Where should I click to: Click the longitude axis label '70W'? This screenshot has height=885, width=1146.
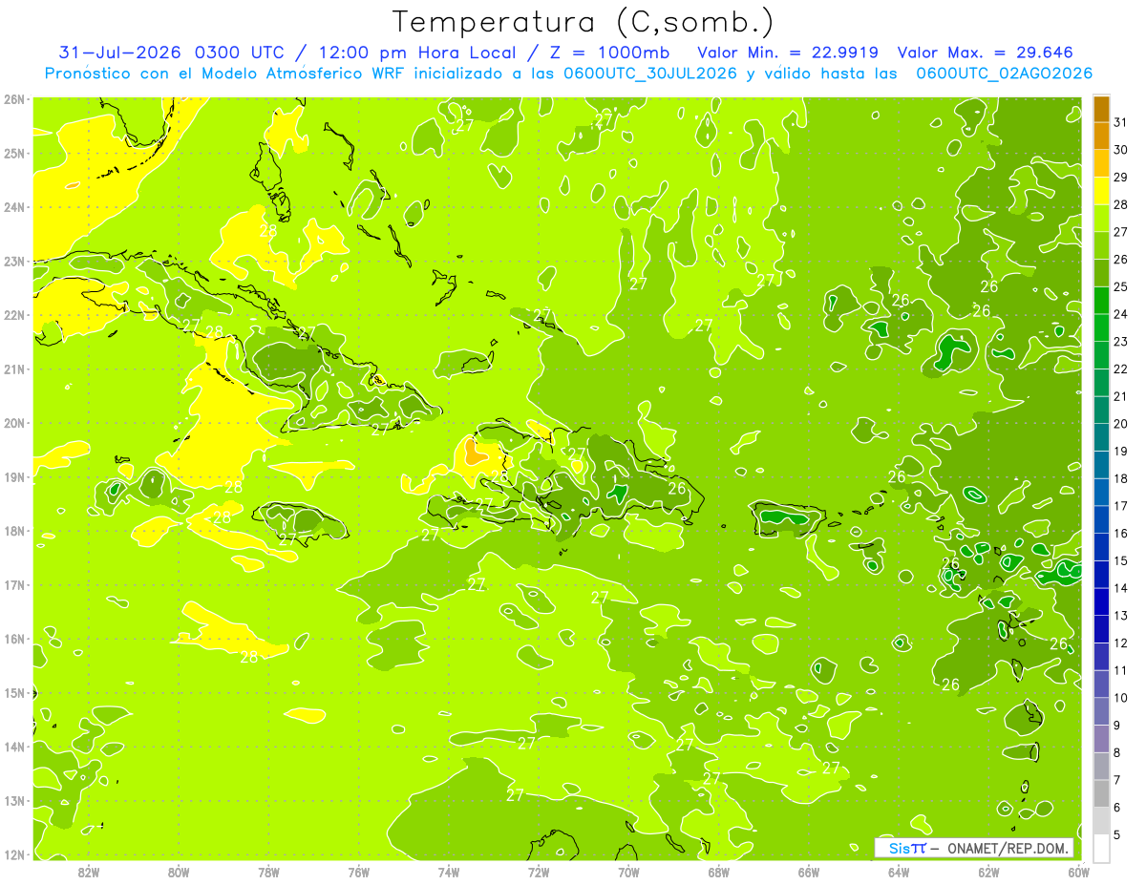point(628,872)
